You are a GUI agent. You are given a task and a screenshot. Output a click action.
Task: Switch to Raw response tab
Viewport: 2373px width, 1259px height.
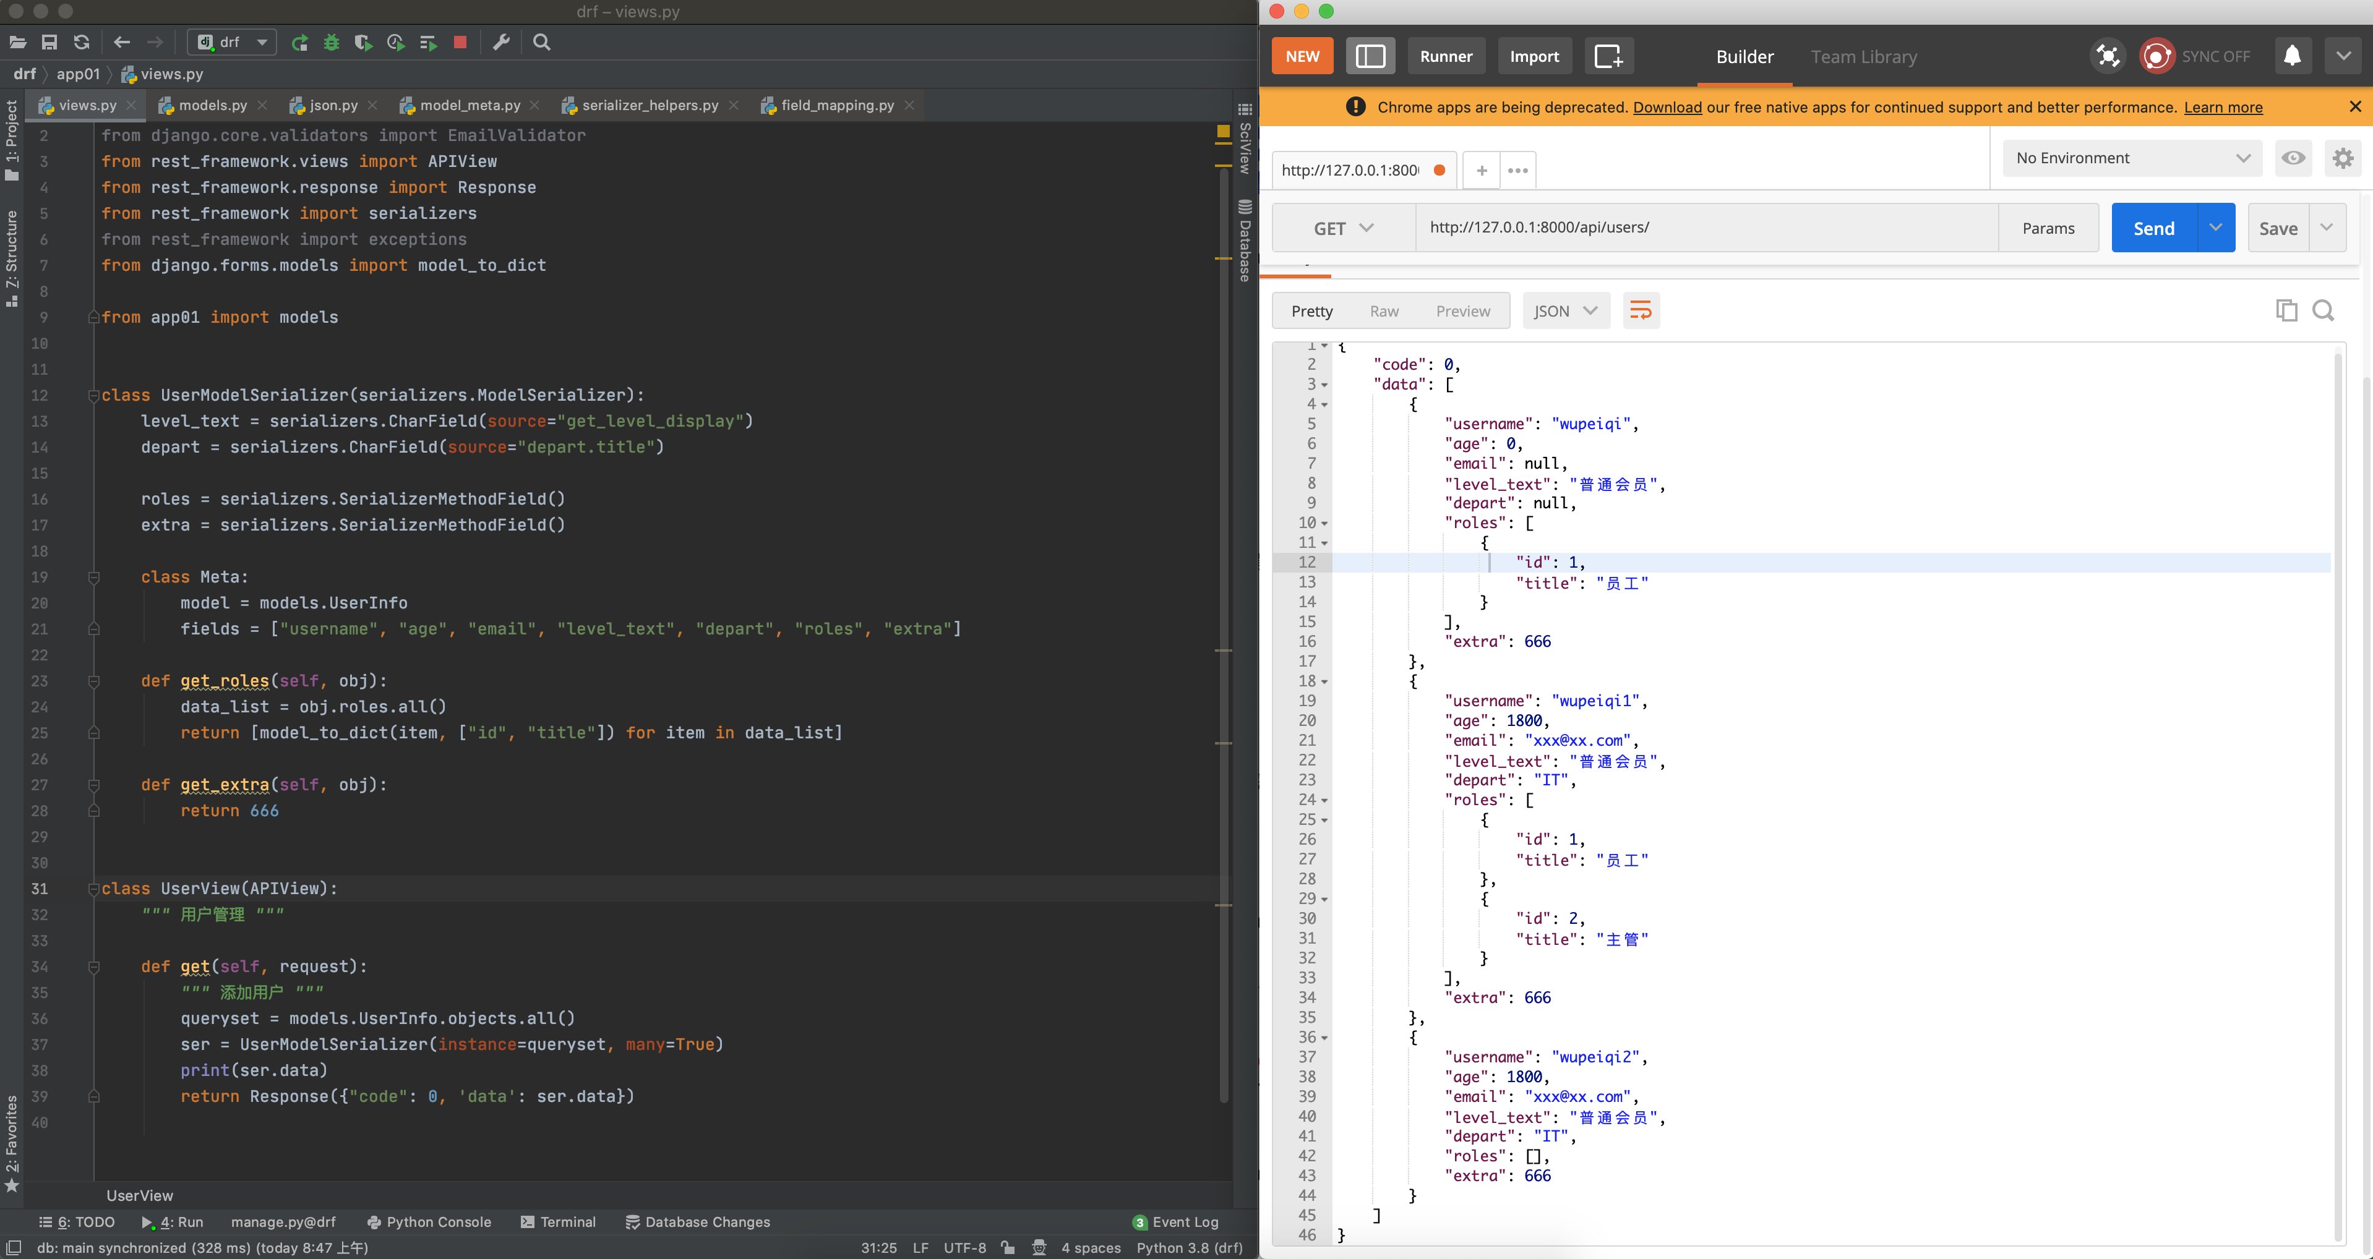click(x=1384, y=311)
